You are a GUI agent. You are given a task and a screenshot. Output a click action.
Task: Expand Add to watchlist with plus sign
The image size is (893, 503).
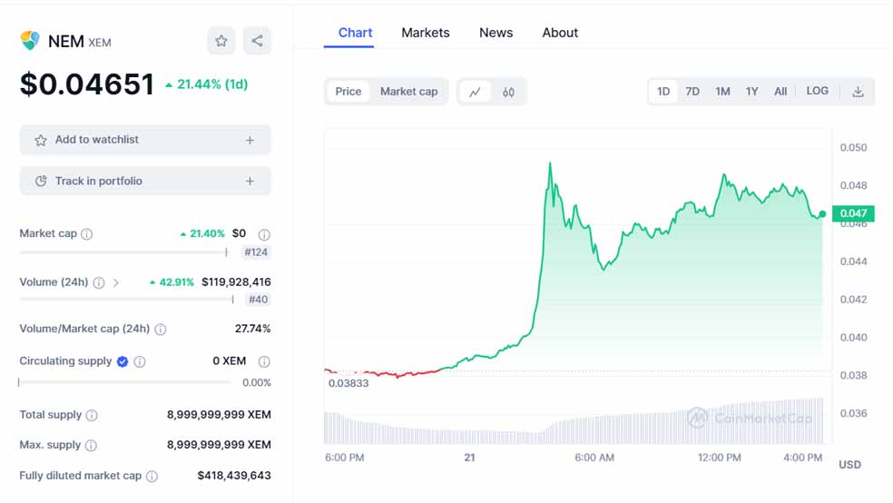point(250,141)
